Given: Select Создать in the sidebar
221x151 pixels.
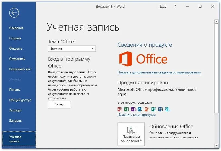Looking at the screenshot, I should click(x=15, y=38).
